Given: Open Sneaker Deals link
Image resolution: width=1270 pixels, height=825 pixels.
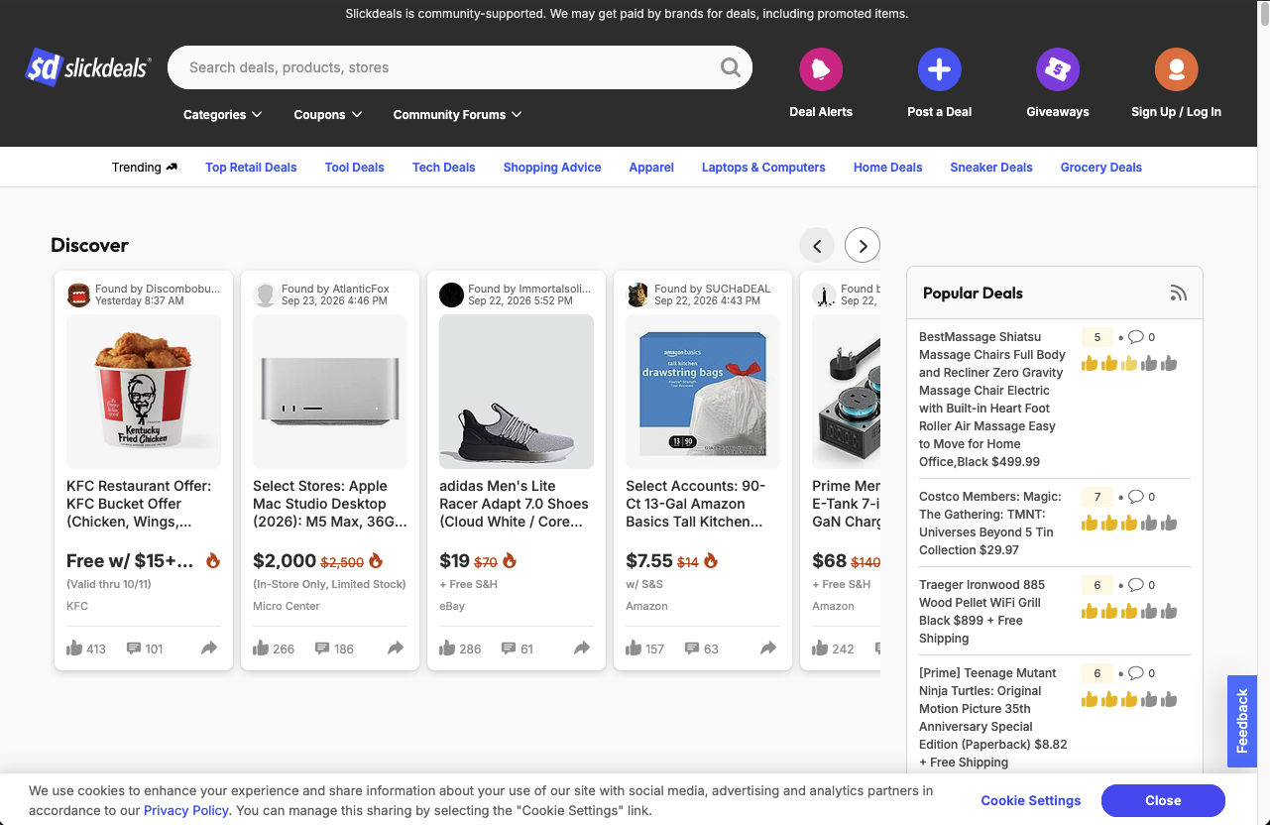Looking at the screenshot, I should 991,168.
